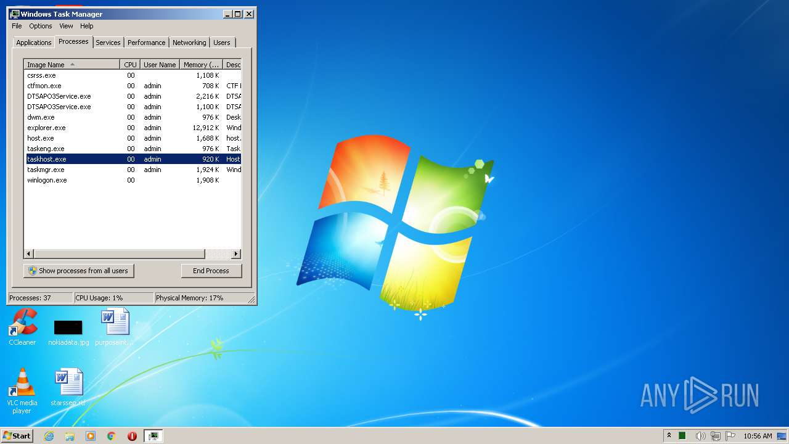Click Show processes from all users
789x444 pixels.
coord(79,271)
